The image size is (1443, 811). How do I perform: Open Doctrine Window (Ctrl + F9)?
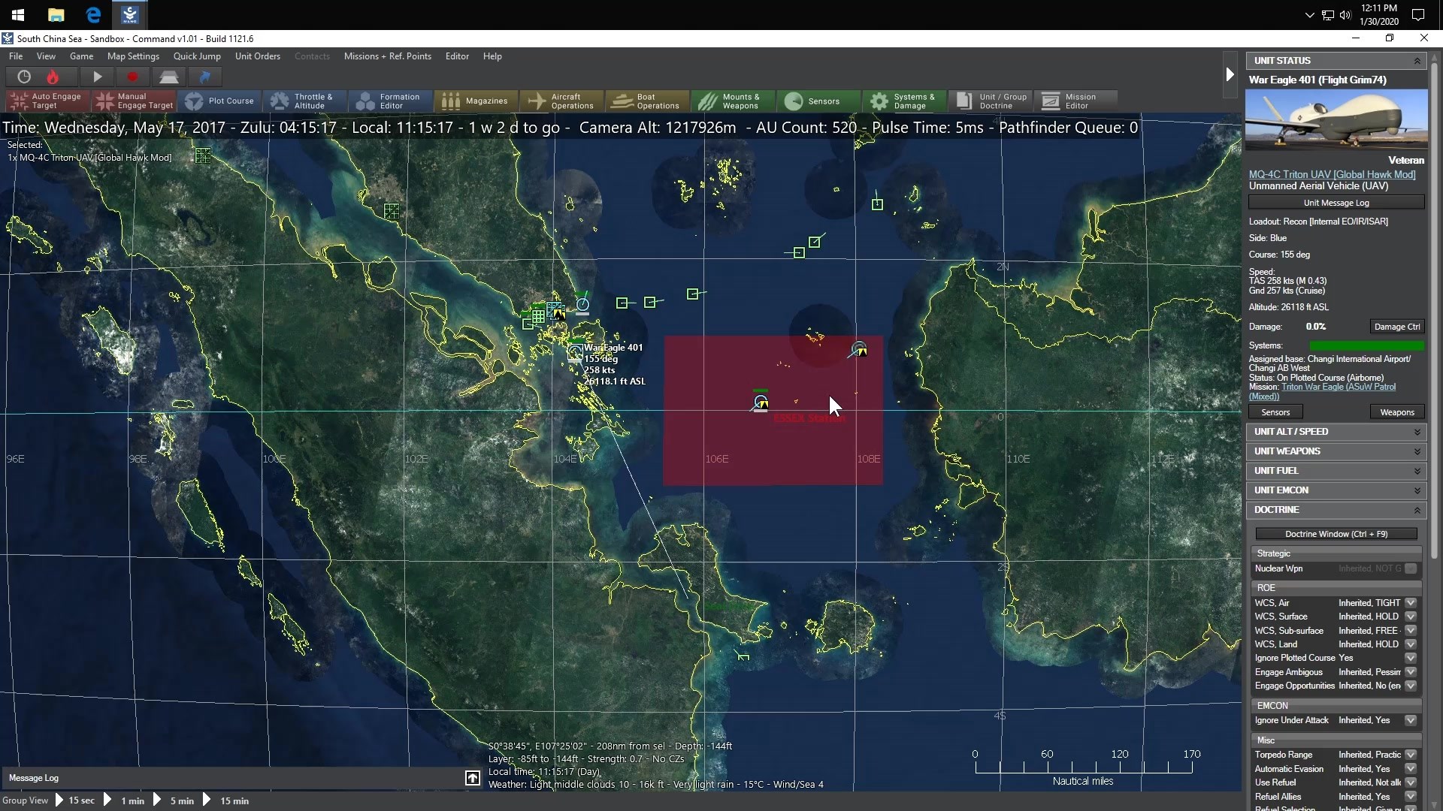(x=1336, y=534)
